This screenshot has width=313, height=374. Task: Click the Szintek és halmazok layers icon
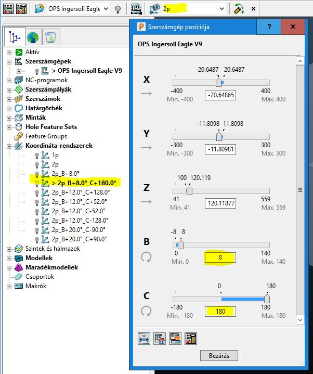click(x=19, y=249)
